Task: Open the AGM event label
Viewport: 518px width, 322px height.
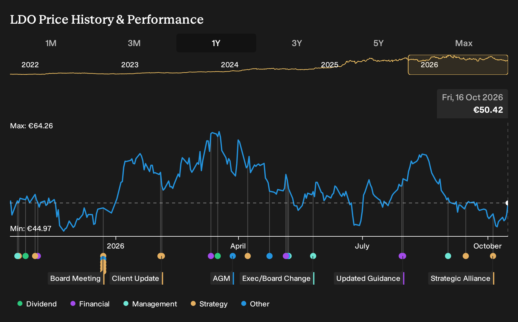Action: 222,278
